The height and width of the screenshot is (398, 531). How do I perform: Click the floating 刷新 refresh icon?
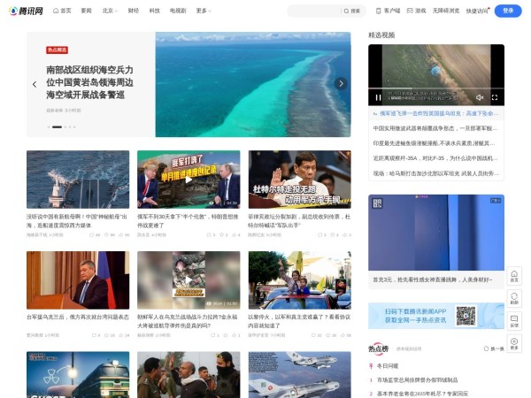[514, 298]
